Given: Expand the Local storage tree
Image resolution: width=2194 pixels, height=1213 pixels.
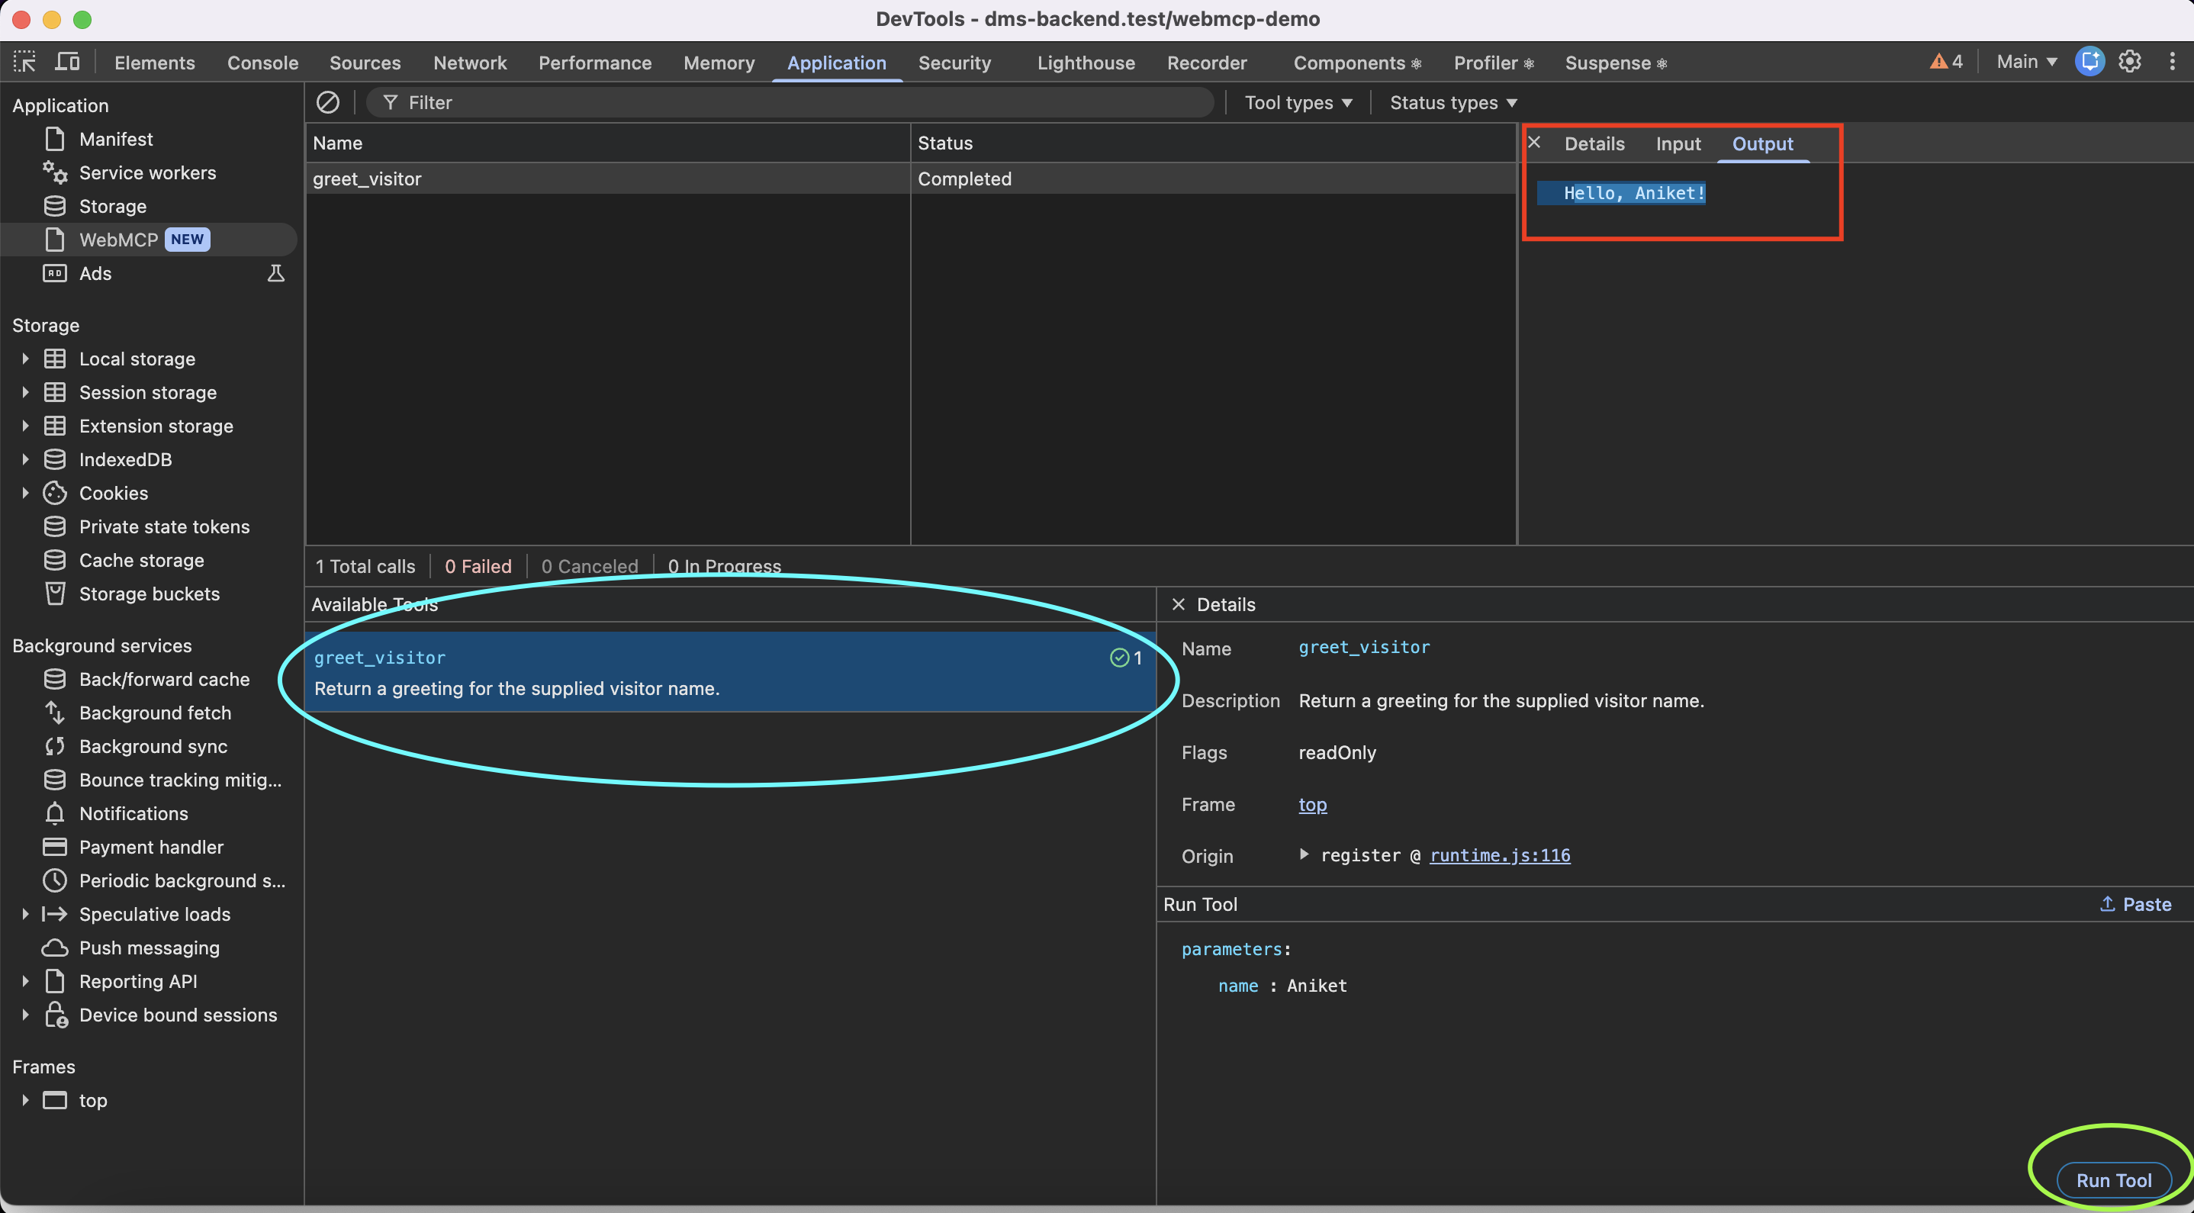Looking at the screenshot, I should click(x=24, y=359).
